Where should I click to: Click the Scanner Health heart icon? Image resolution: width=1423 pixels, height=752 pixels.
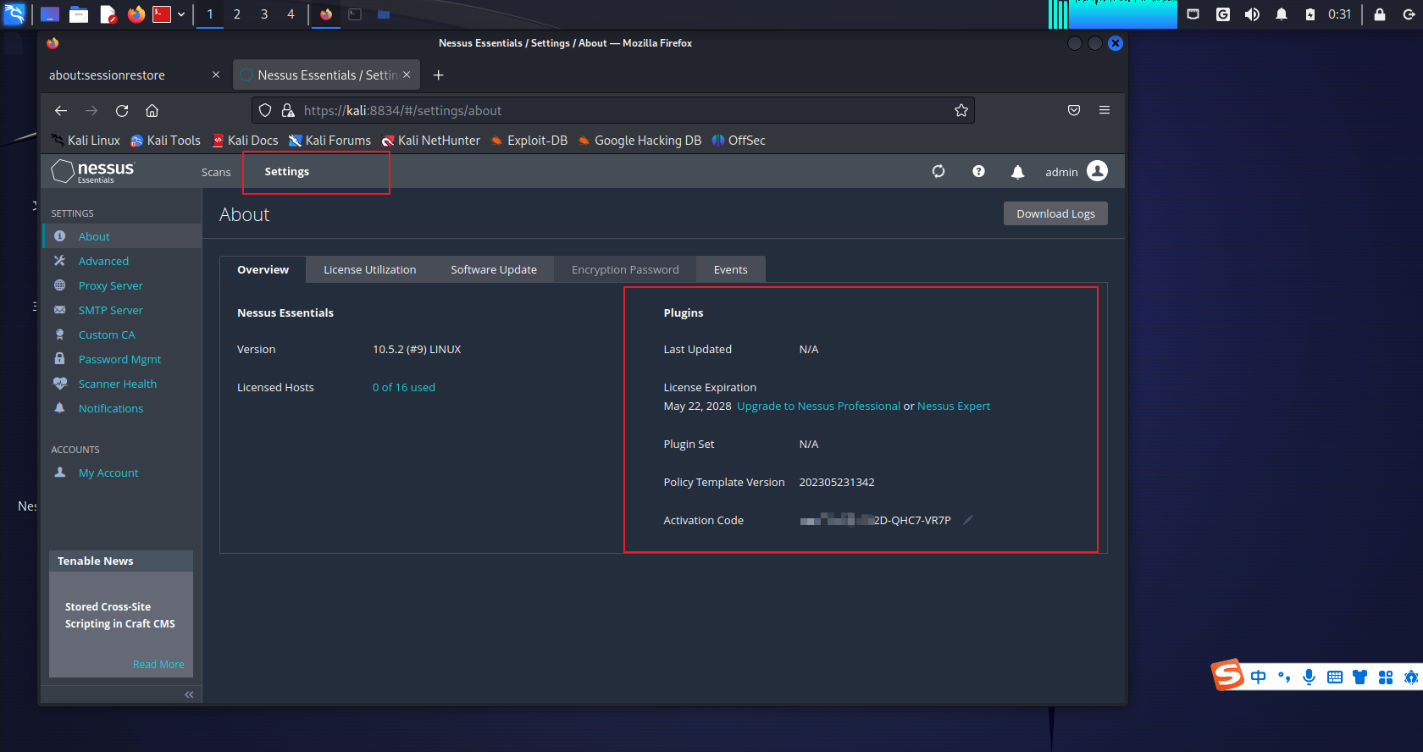coord(60,384)
